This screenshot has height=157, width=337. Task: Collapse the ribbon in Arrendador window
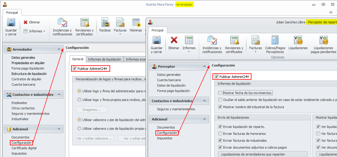(x=331, y=13)
